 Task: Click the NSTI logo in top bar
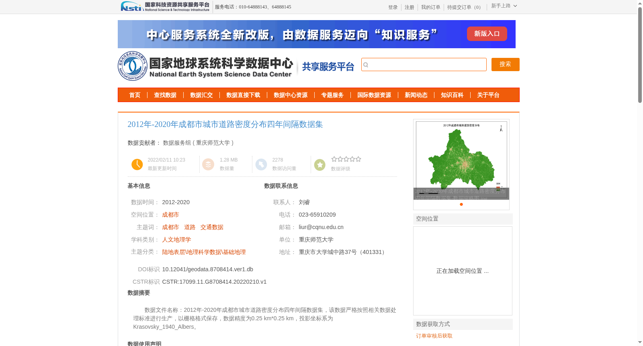[x=165, y=6]
